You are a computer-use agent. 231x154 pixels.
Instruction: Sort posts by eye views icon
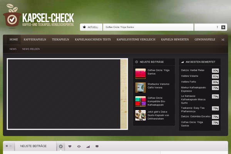click(79, 146)
